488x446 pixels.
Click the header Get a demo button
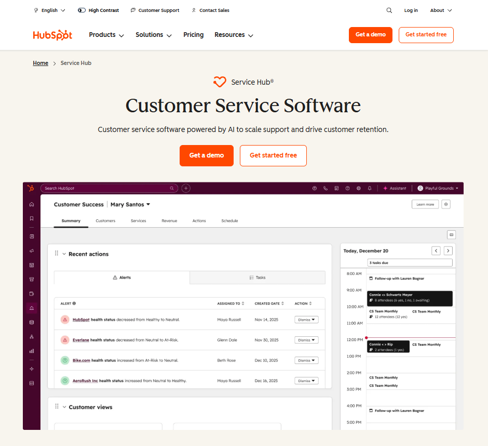[x=370, y=35]
